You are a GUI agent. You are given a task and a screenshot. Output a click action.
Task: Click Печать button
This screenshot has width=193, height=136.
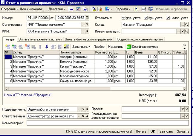[141, 132]
